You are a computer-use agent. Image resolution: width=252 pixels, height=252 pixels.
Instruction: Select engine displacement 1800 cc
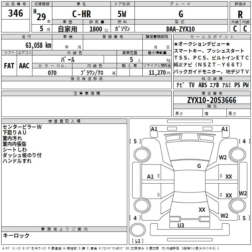[99, 29]
